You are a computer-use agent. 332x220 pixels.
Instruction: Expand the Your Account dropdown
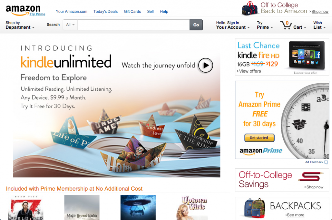(233, 25)
